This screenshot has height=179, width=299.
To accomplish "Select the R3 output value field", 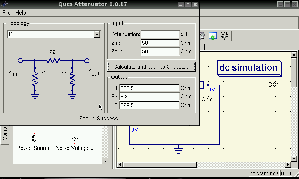I will 149,105.
